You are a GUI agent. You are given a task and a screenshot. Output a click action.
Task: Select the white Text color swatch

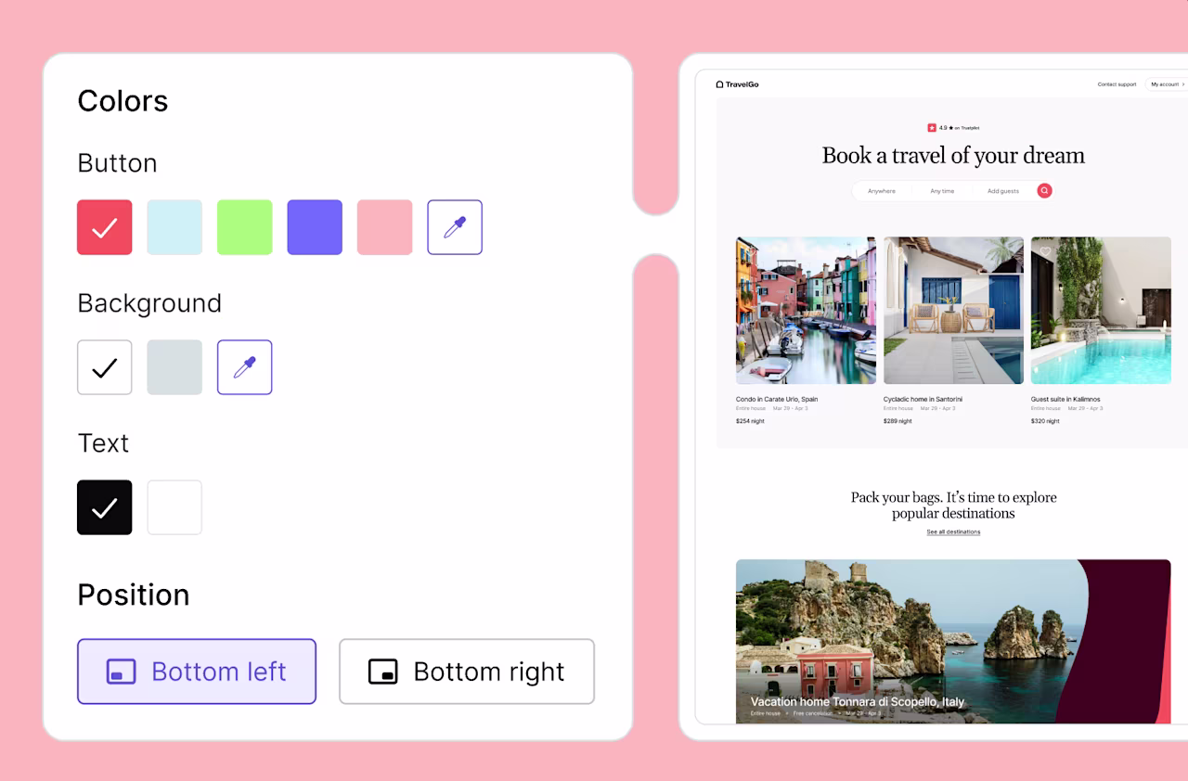(x=174, y=507)
